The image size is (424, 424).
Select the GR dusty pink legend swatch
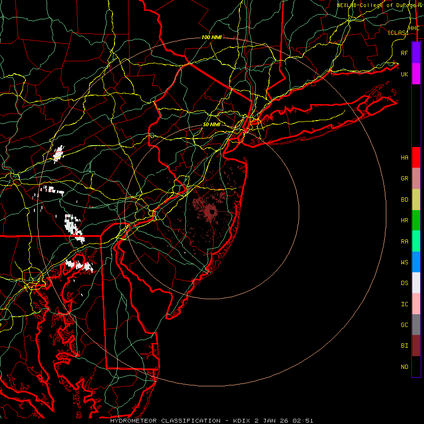pos(416,179)
